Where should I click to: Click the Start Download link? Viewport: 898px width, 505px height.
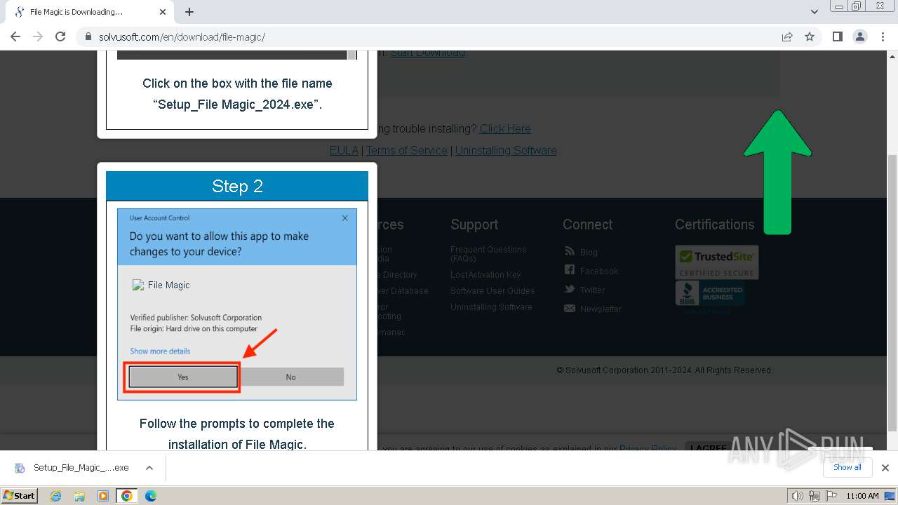[428, 53]
